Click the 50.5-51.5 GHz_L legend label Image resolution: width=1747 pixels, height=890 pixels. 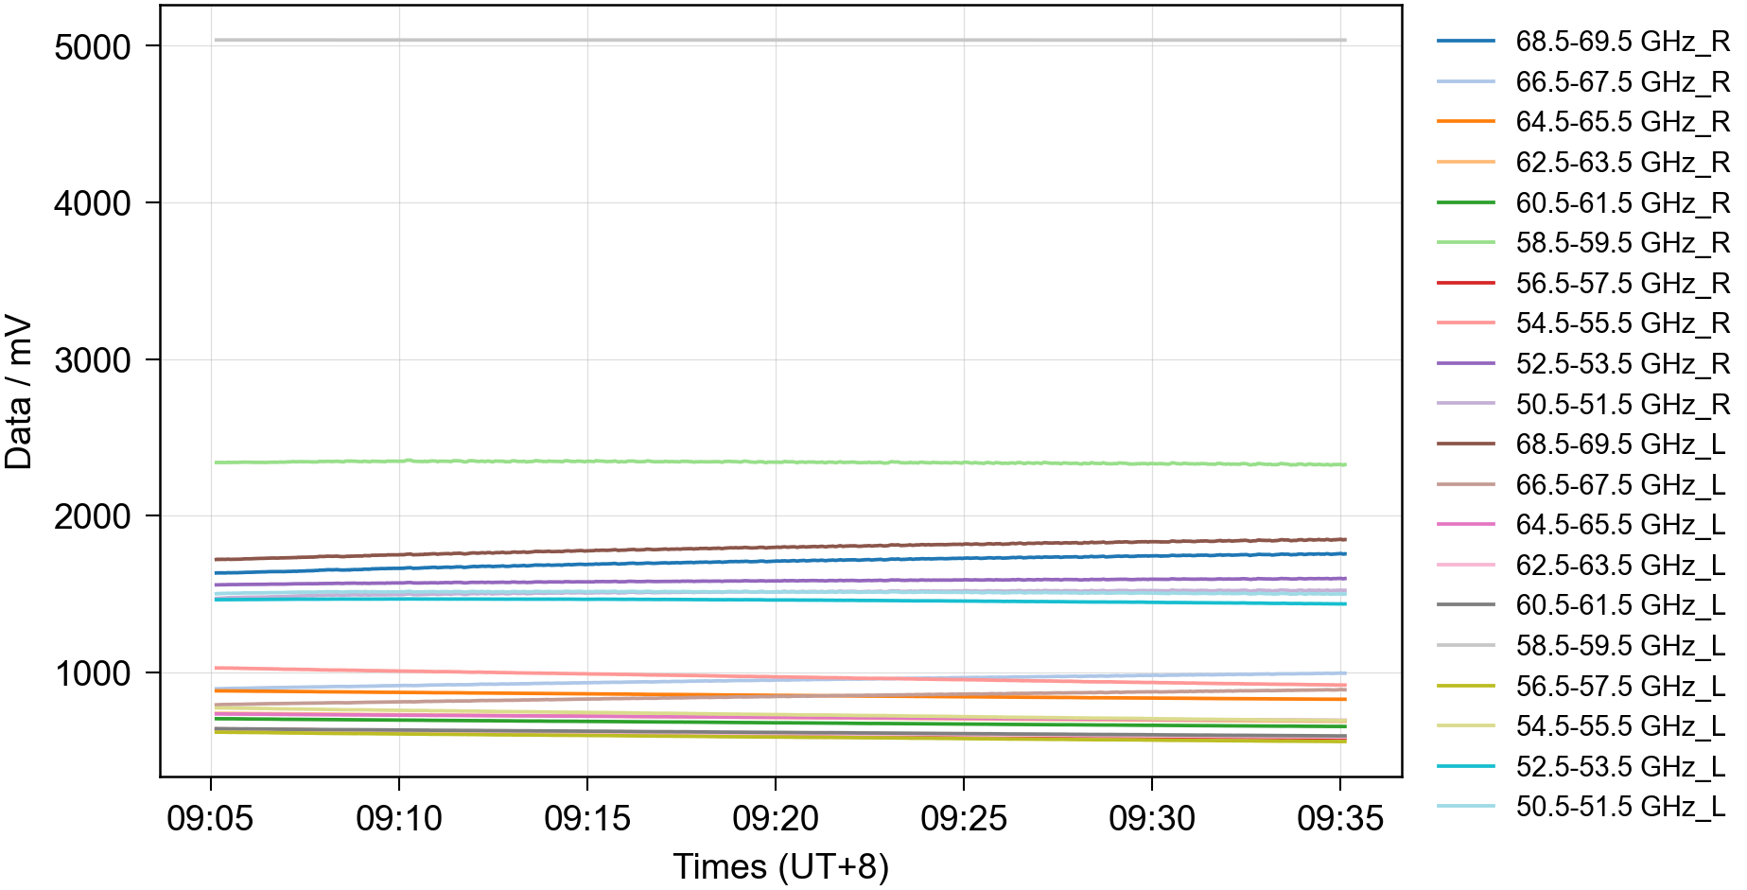pyautogui.click(x=1619, y=807)
